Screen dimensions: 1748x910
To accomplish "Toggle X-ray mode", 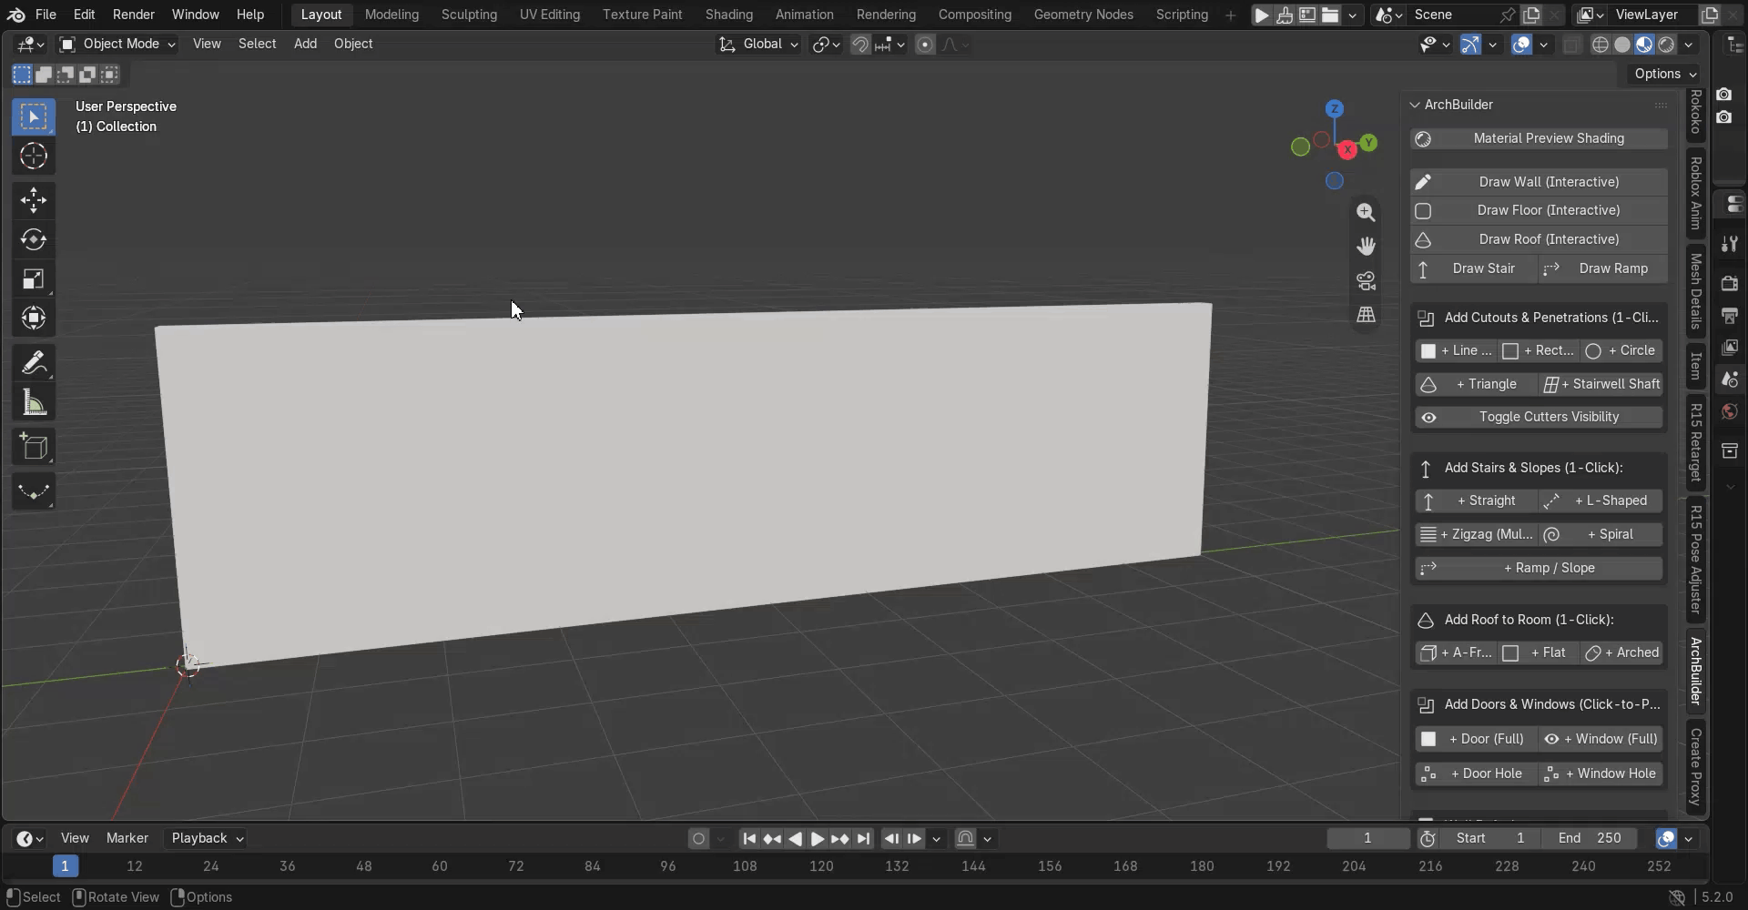I will (x=1571, y=45).
